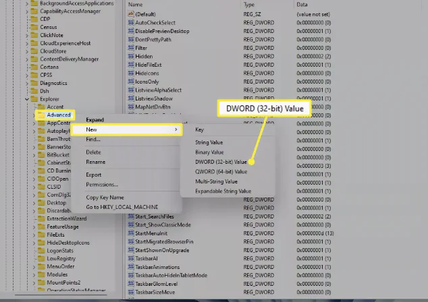The height and width of the screenshot is (302, 428).
Task: Click the TaskbarAl value icon
Action: coord(131,258)
